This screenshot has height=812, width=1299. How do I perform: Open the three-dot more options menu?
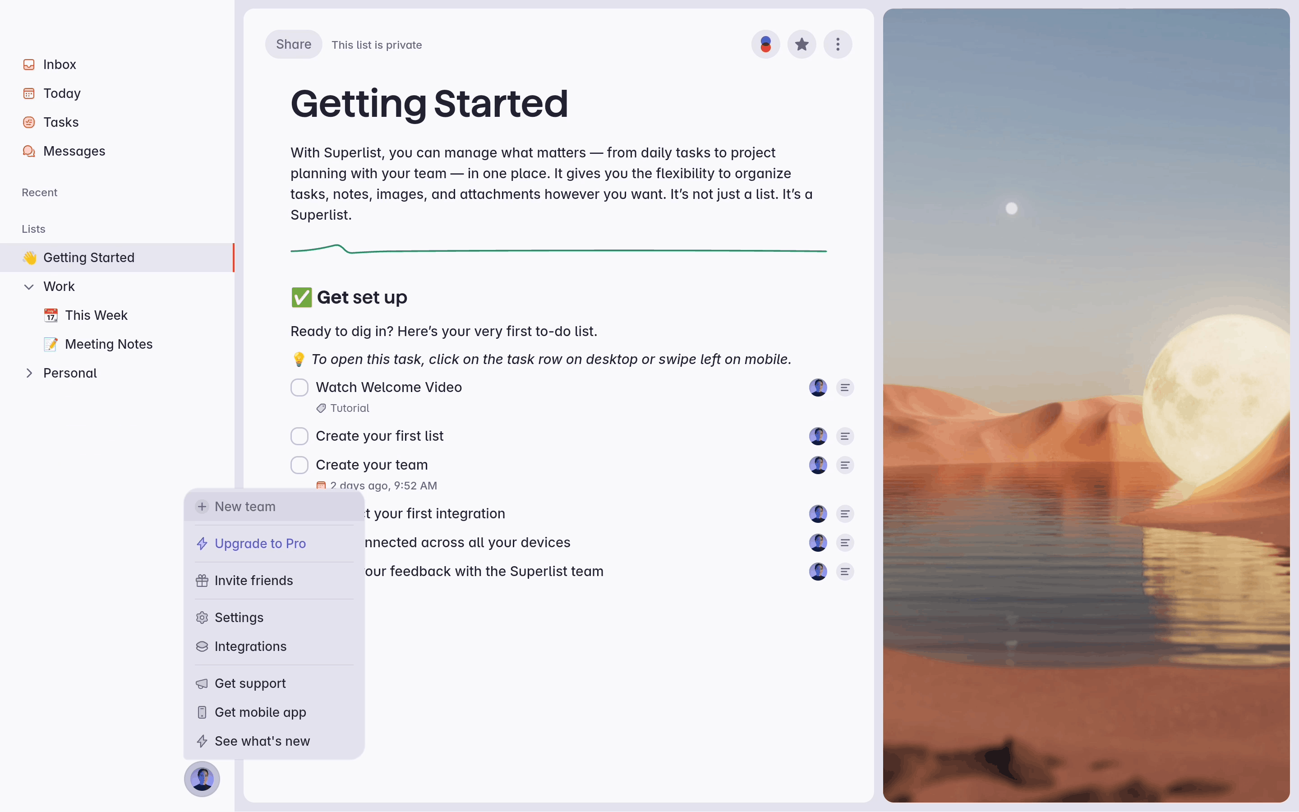coord(838,45)
